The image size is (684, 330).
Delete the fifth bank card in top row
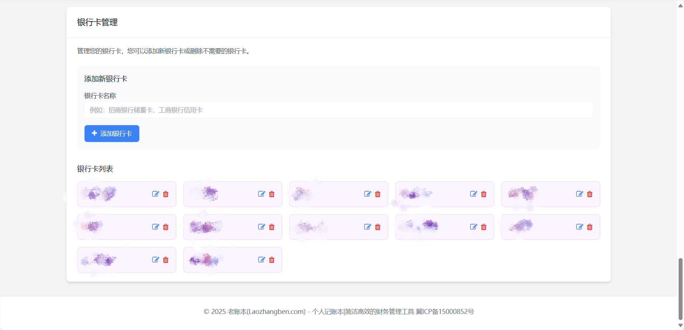590,194
